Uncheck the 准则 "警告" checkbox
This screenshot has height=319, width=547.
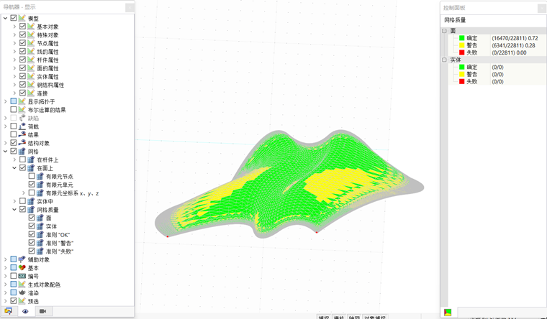tap(32, 243)
